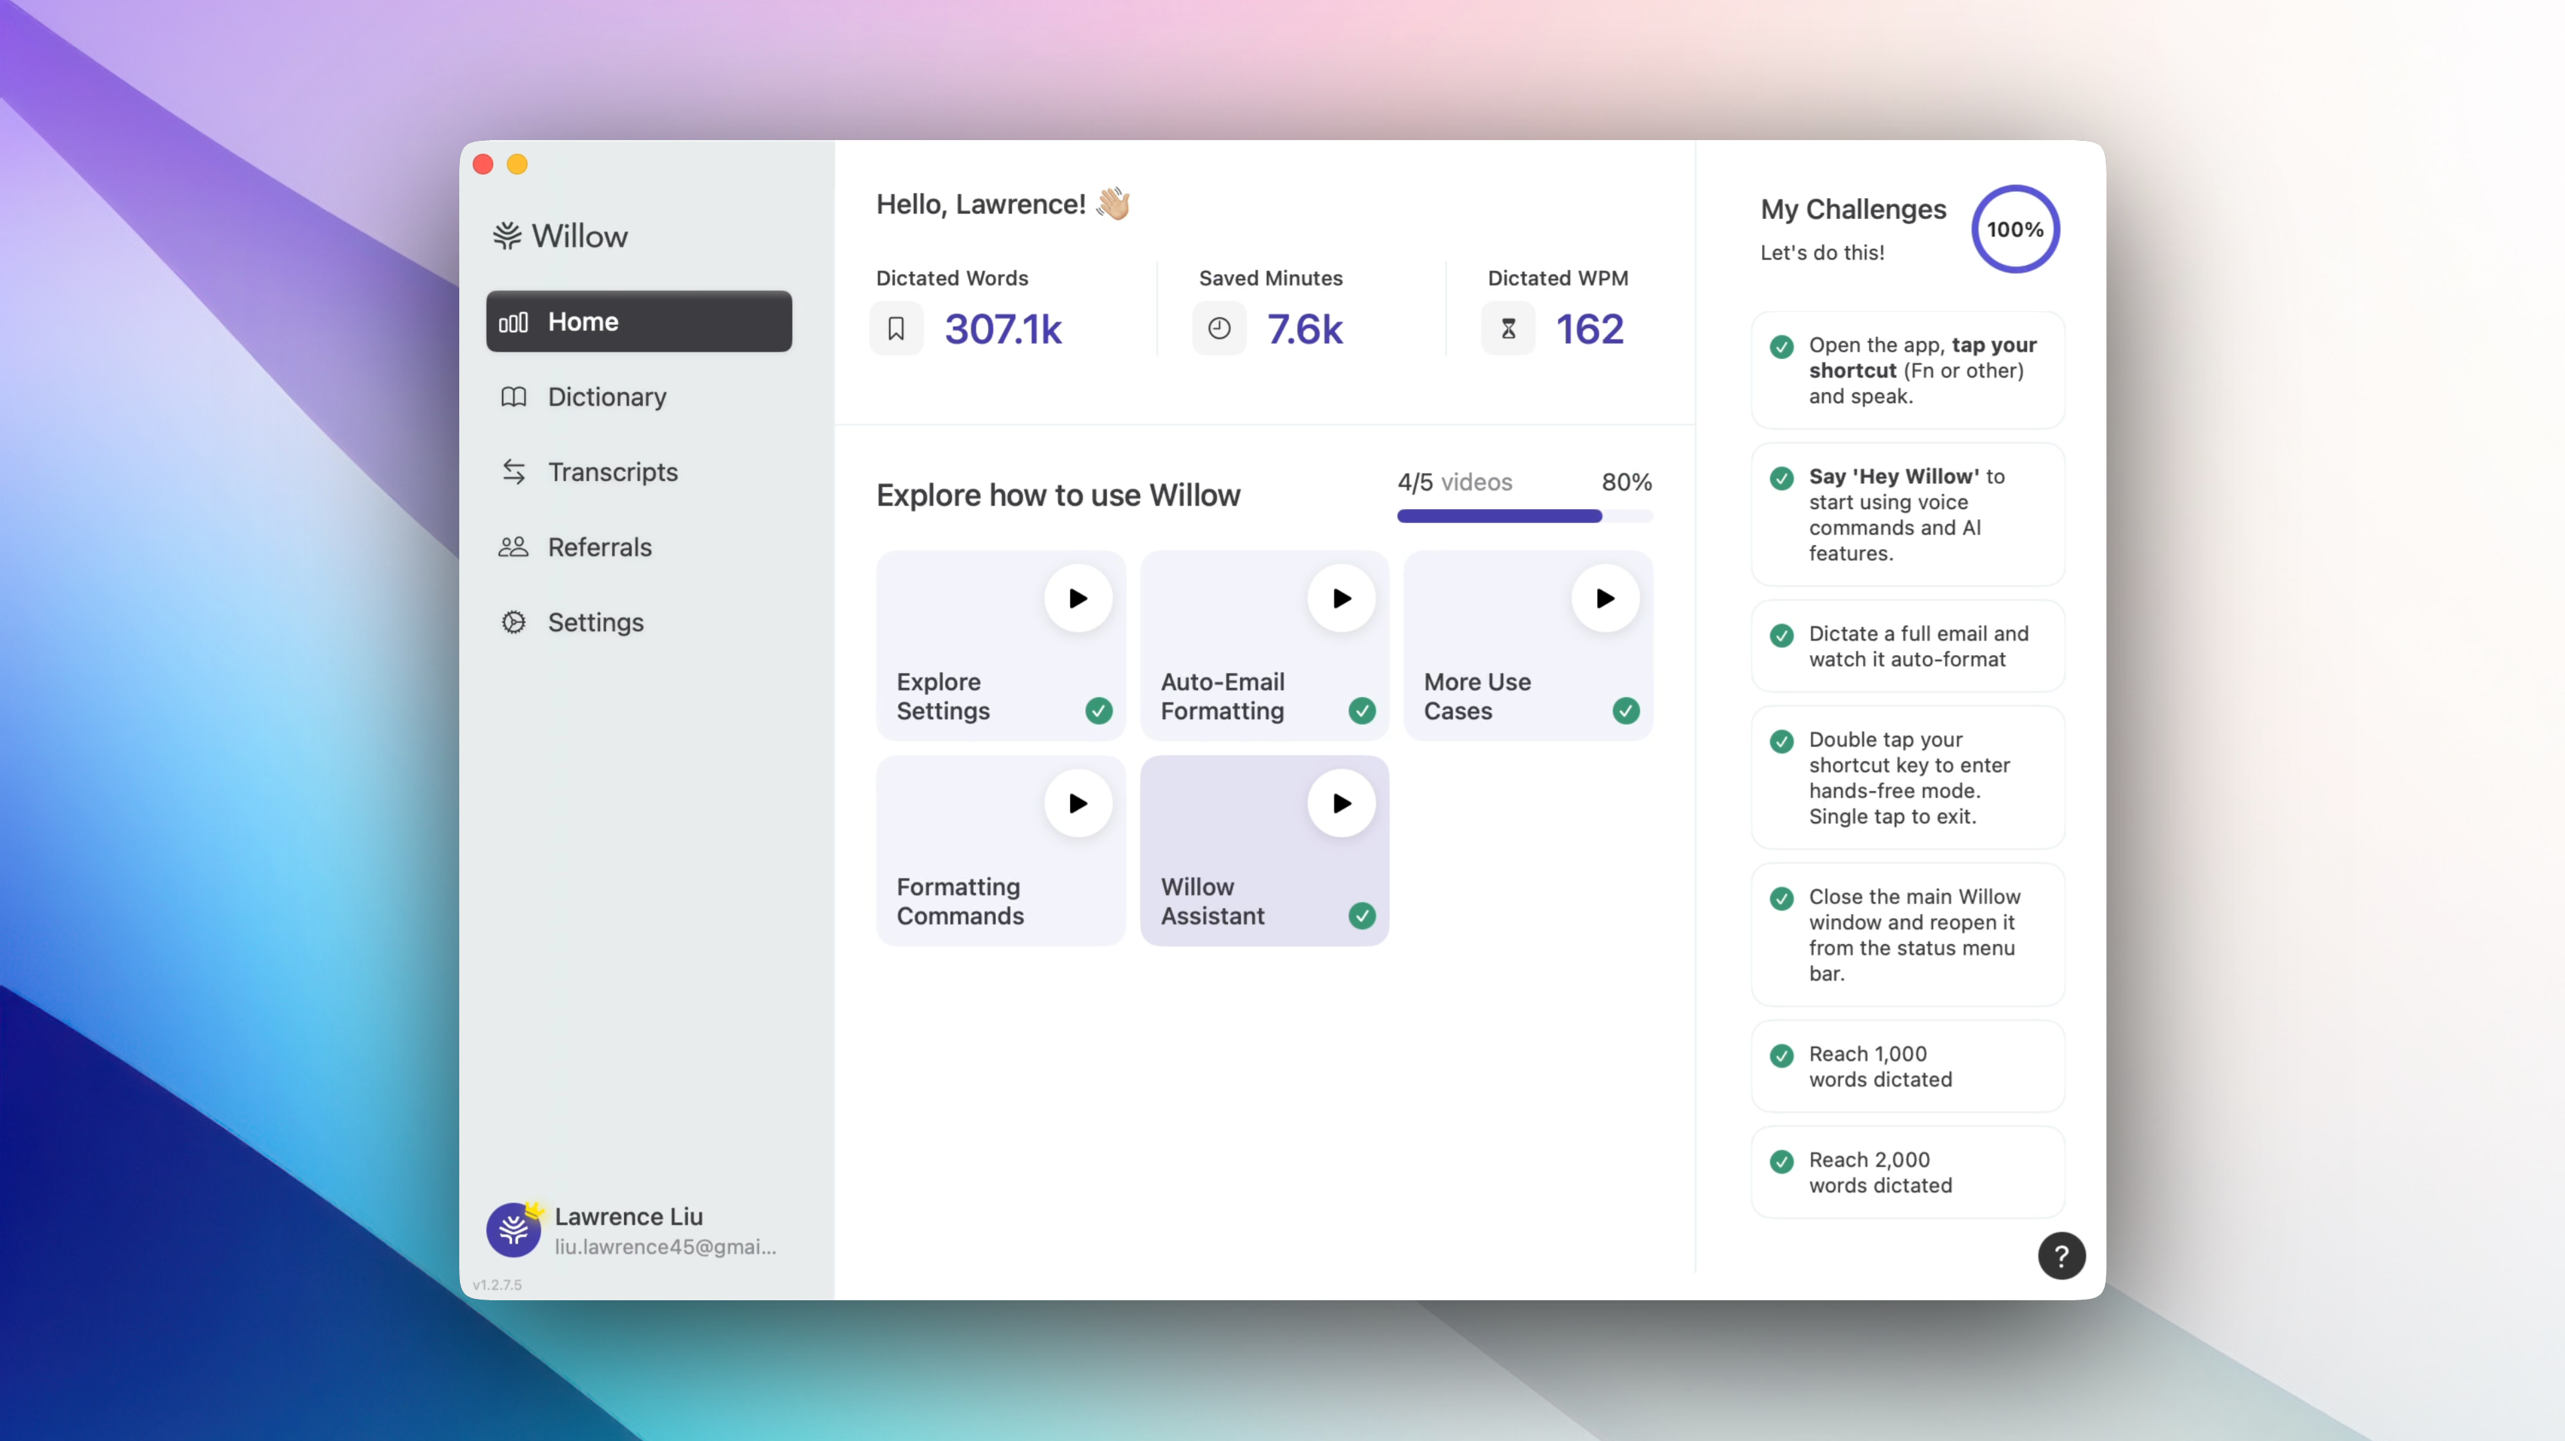Close the Willow window with red button
Image resolution: width=2565 pixels, height=1441 pixels.
click(x=483, y=164)
